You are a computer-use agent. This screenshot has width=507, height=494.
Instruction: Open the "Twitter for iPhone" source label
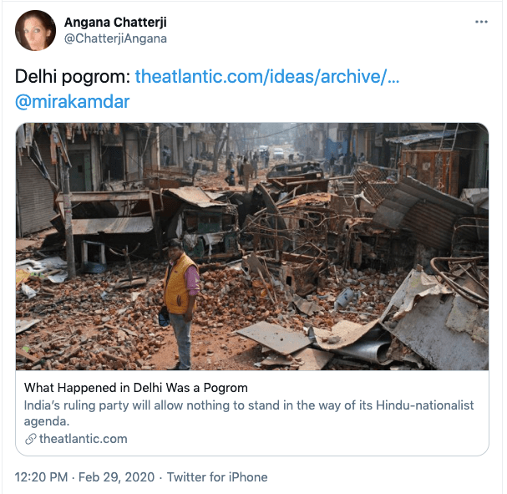point(217,477)
